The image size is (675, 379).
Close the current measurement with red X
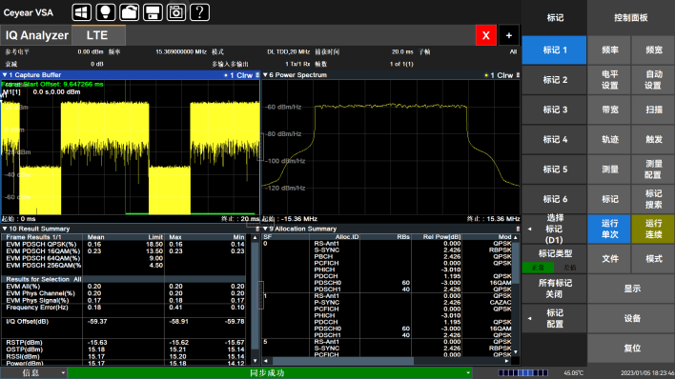pyautogui.click(x=486, y=35)
